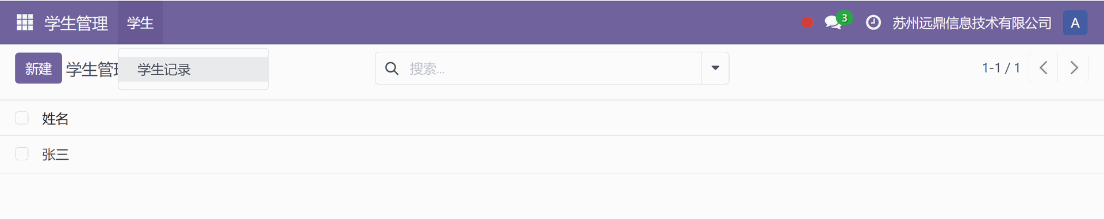Image resolution: width=1104 pixels, height=219 pixels.
Task: Open the conversations chat icon
Action: point(833,22)
